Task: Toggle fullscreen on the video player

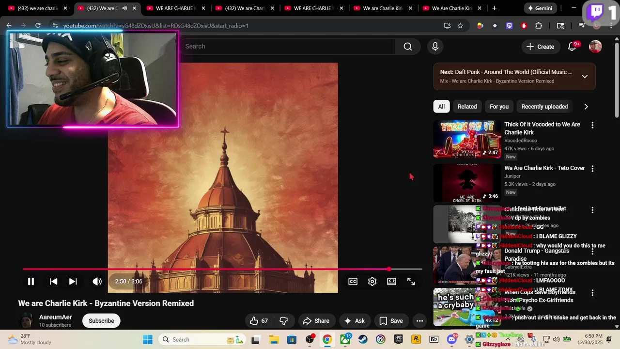Action: 411,282
